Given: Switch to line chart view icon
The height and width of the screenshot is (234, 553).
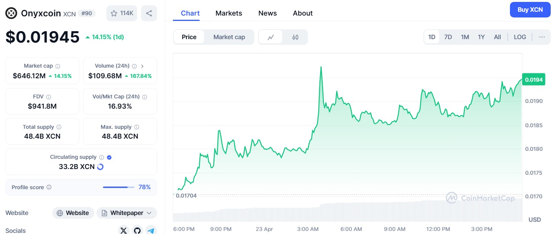Looking at the screenshot, I should (271, 37).
